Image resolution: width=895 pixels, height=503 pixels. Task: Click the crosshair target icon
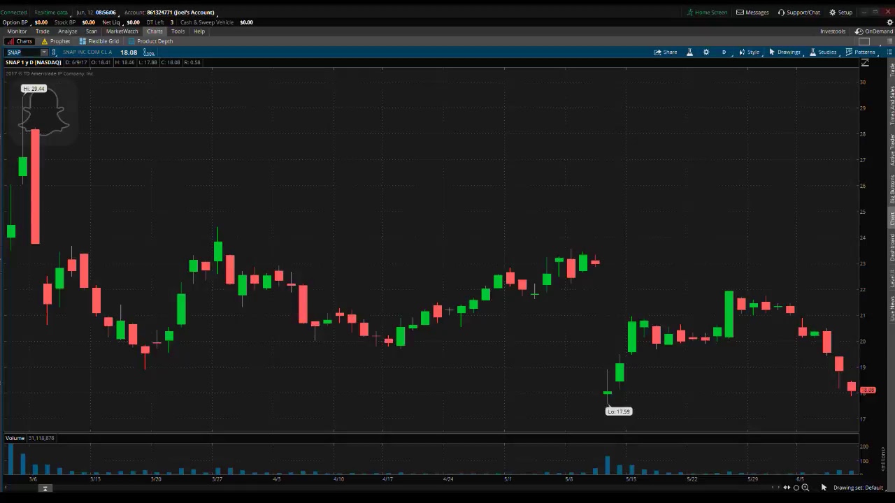click(796, 488)
